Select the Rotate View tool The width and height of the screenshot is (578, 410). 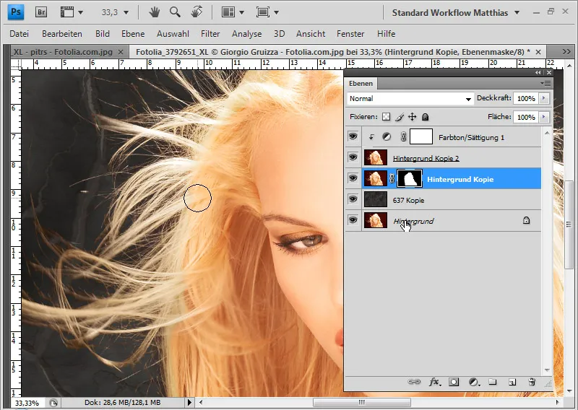click(197, 12)
